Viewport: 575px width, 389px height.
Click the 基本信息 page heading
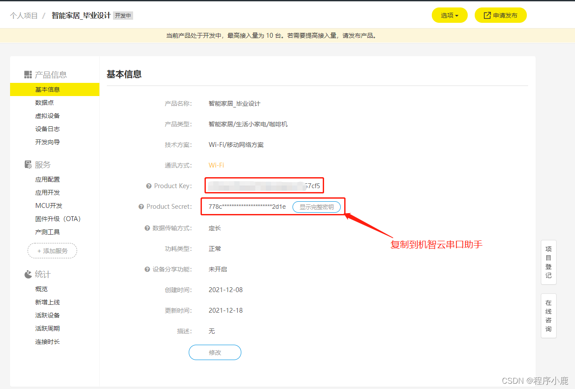pos(124,74)
